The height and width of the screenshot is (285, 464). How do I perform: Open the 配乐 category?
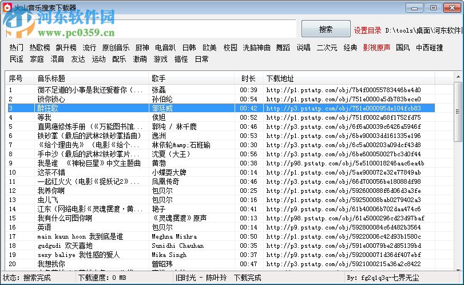click(x=119, y=59)
